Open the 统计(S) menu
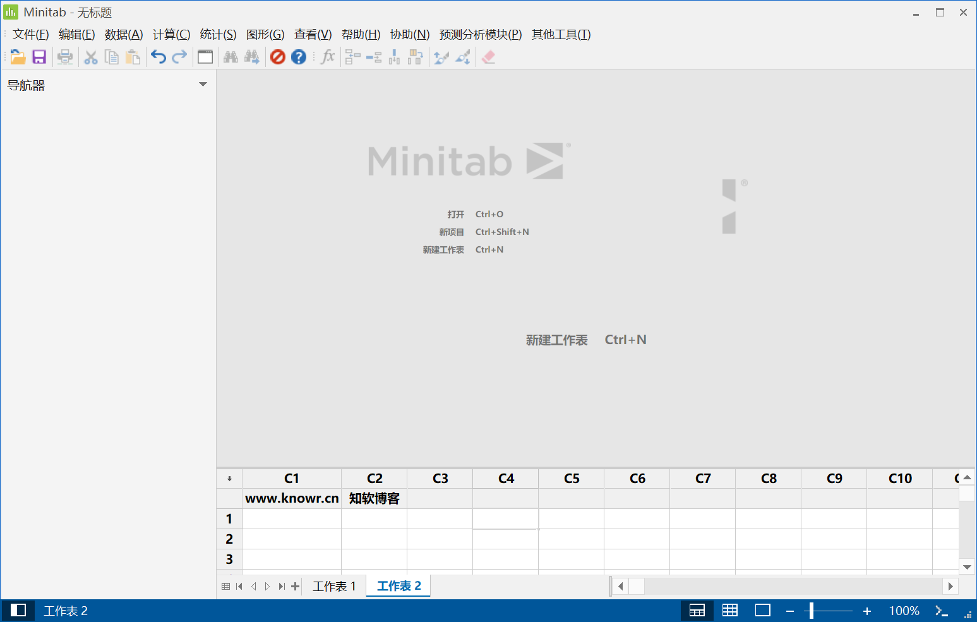Viewport: 977px width, 622px height. pyautogui.click(x=219, y=35)
